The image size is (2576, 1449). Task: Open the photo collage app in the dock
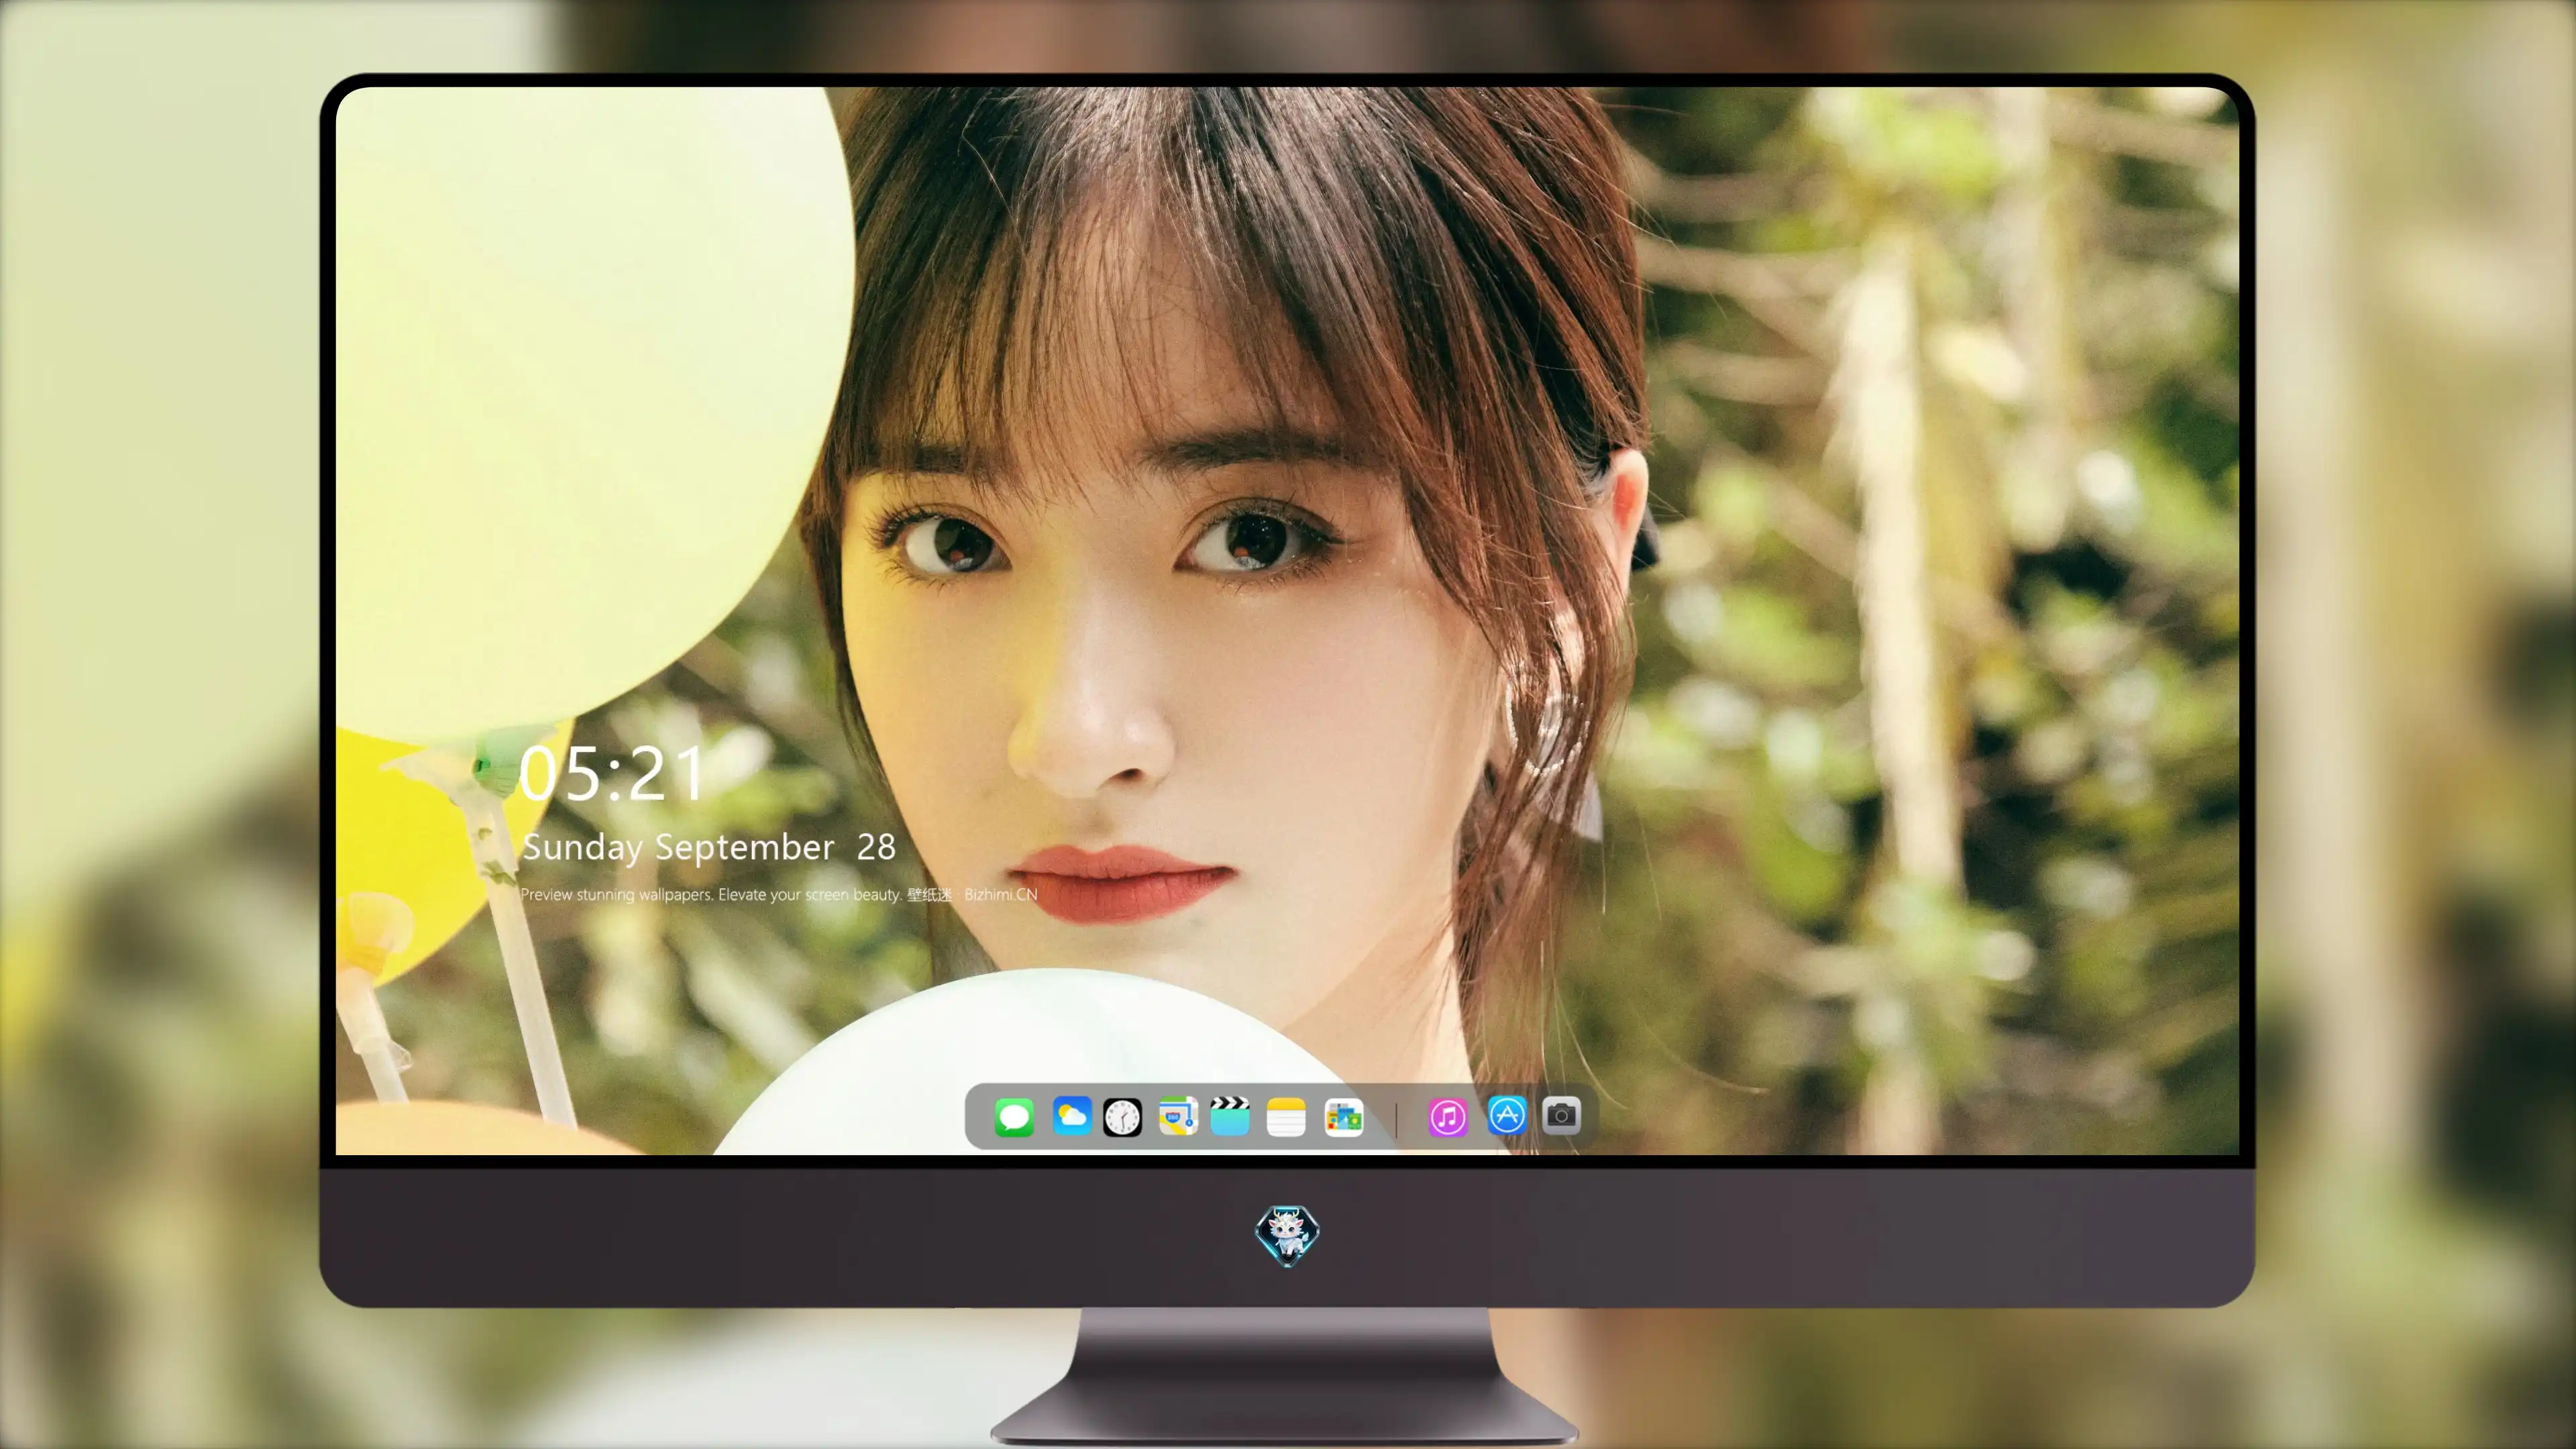click(1343, 1117)
